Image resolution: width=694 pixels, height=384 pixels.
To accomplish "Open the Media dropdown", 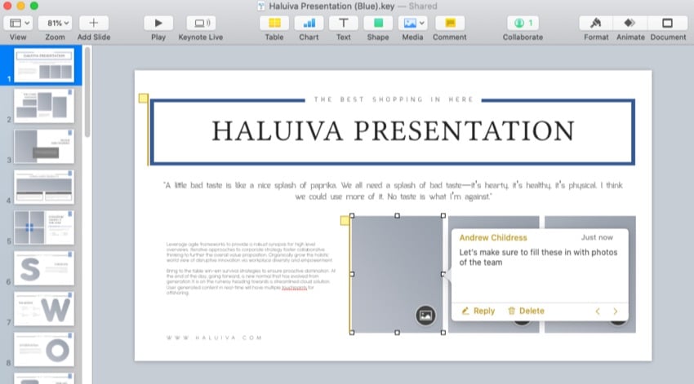I will click(x=413, y=23).
